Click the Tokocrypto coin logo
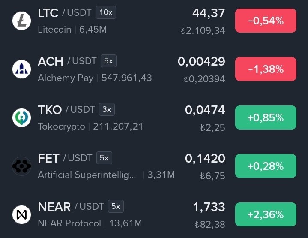Viewport: 308px width, 238px height. click(21, 117)
